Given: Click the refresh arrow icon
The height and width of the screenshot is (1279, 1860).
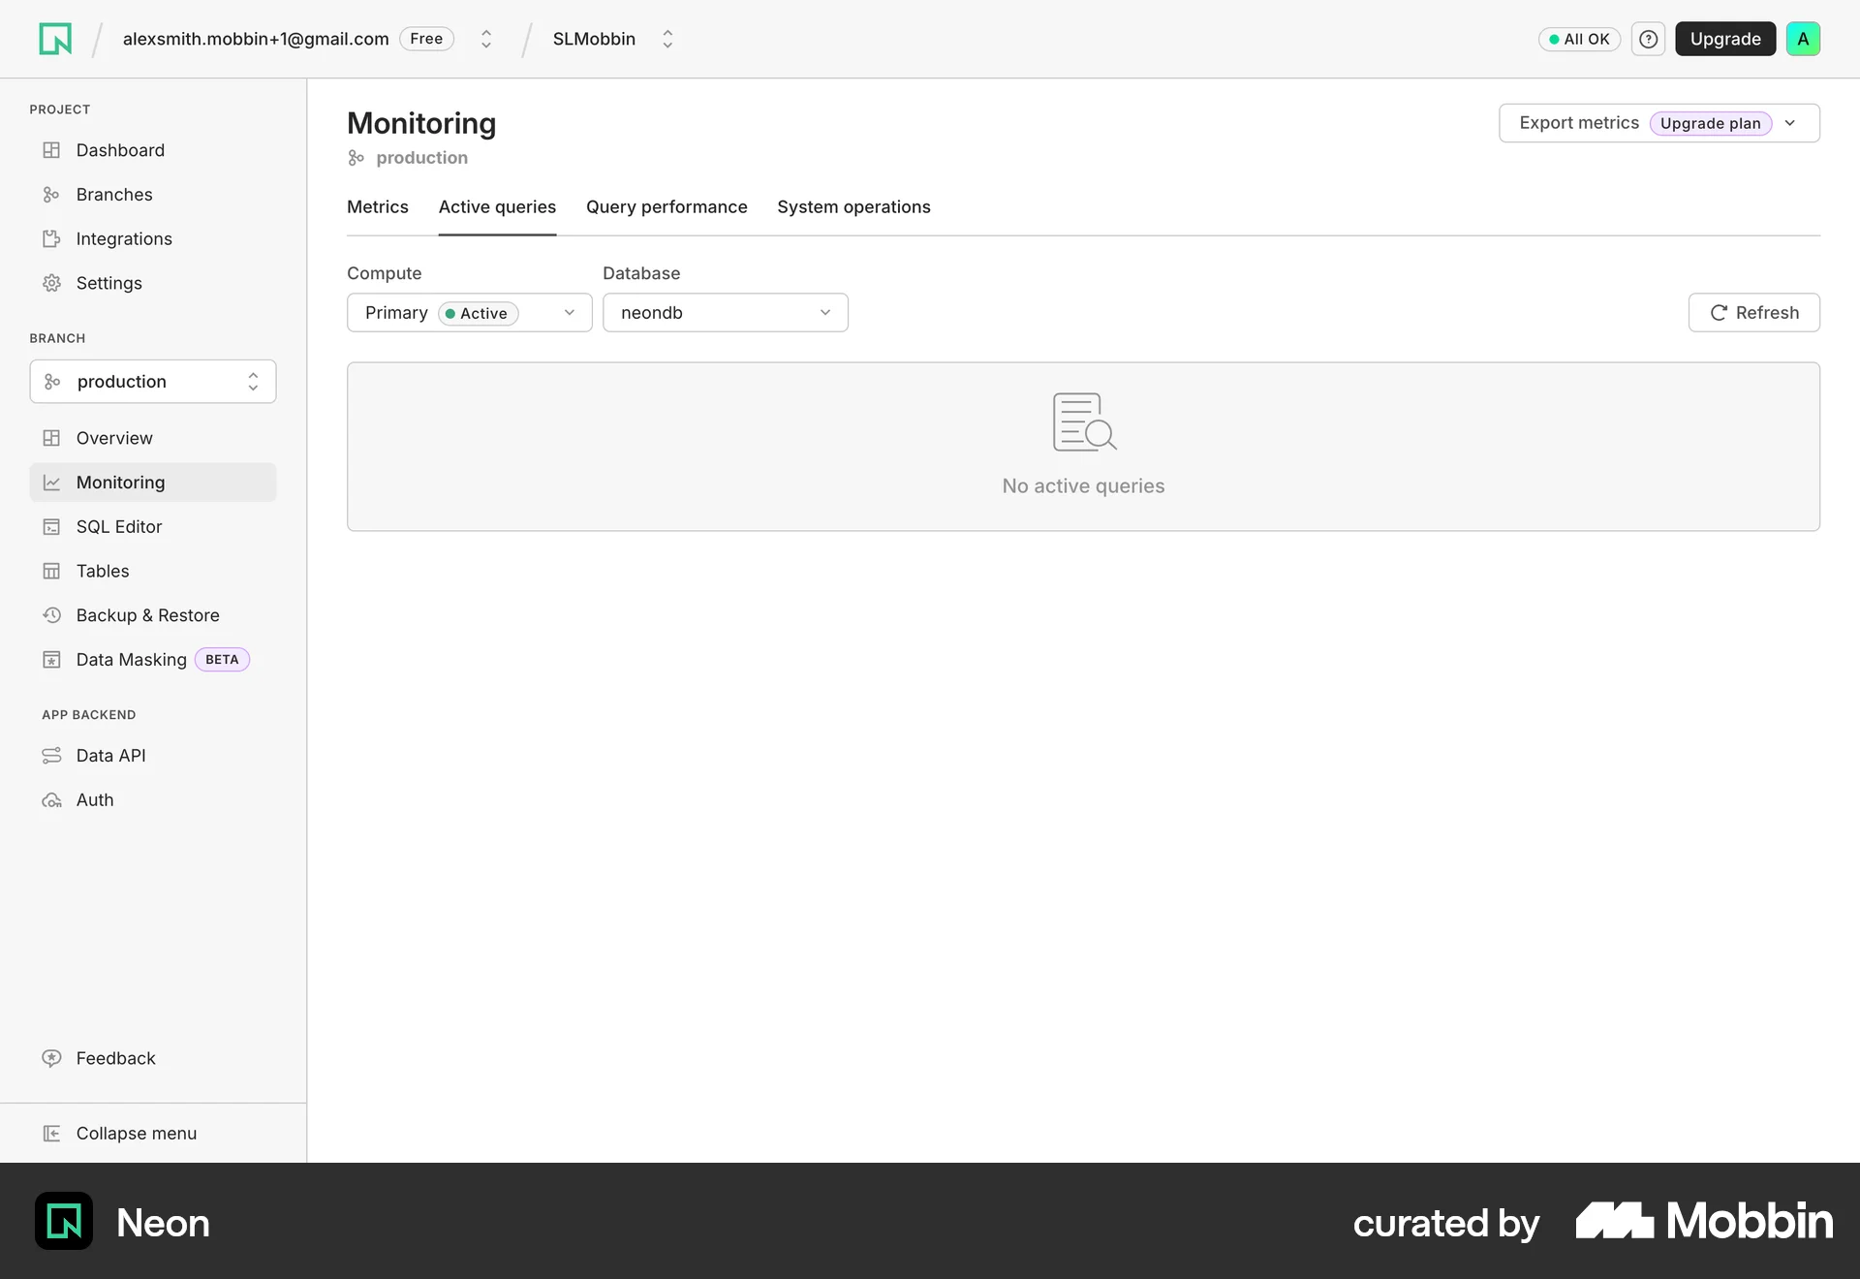Looking at the screenshot, I should point(1719,313).
